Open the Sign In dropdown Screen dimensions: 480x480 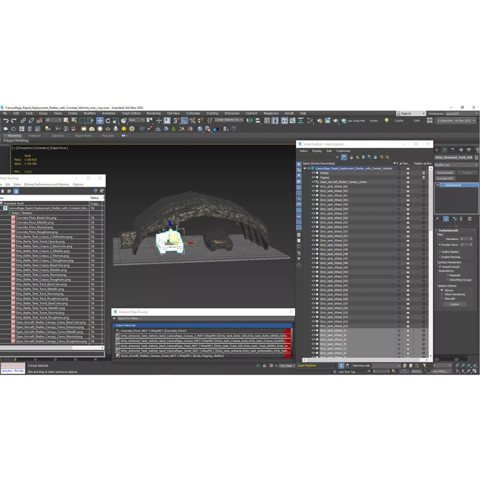411,113
